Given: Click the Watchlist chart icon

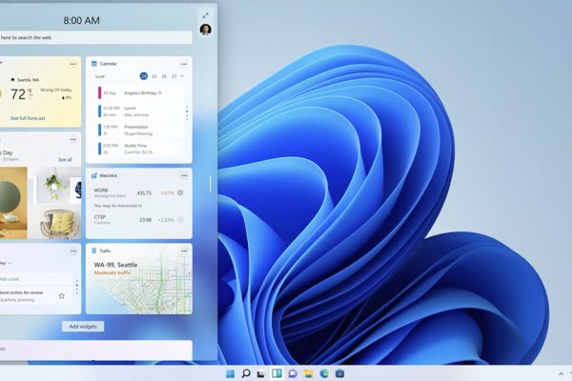Looking at the screenshot, I should tap(93, 175).
